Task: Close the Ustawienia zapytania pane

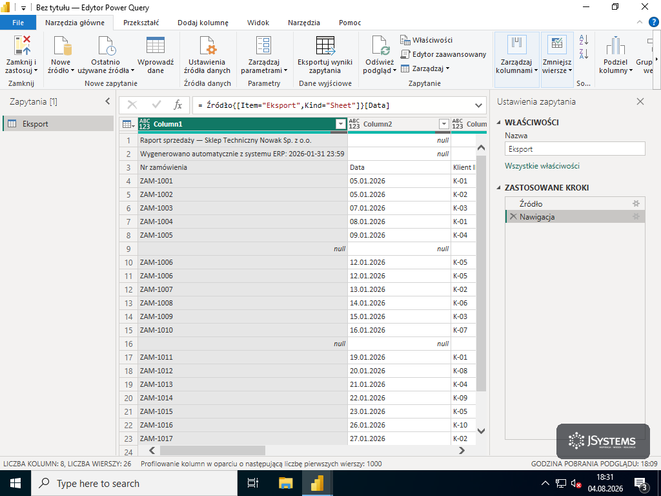Action: tap(640, 101)
